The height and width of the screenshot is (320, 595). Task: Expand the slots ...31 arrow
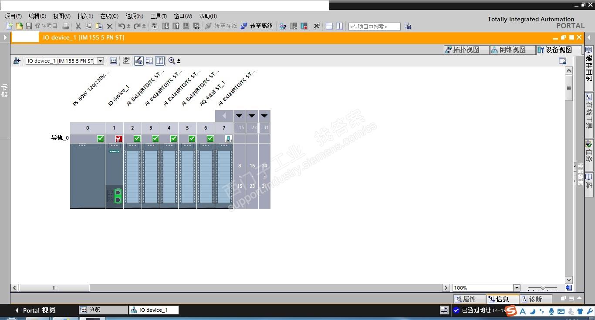pos(264,116)
